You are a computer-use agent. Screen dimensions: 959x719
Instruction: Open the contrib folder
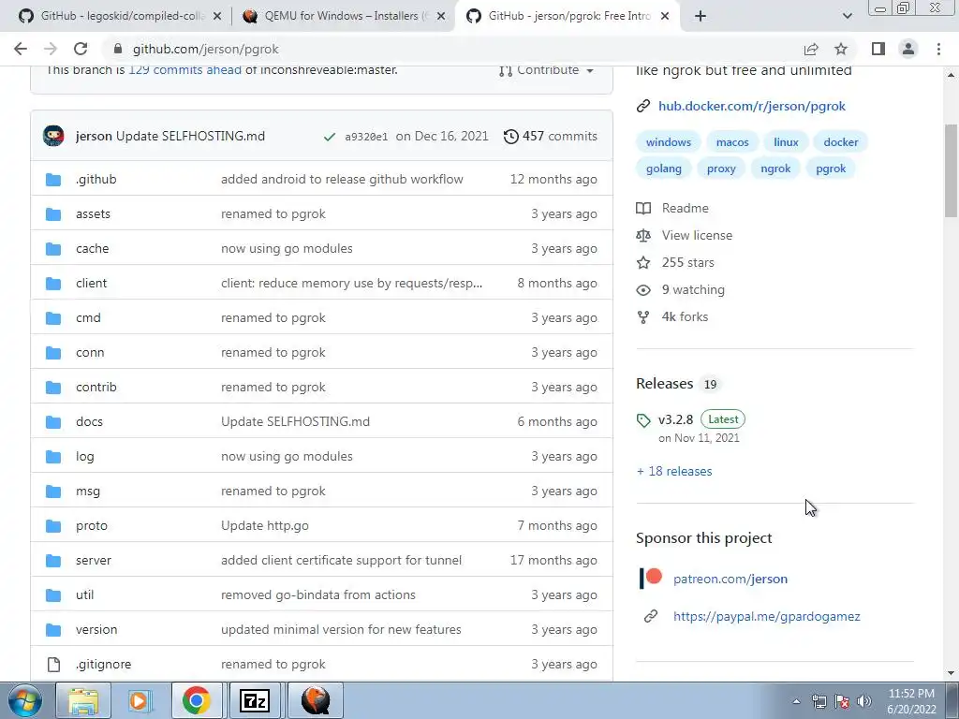coord(96,387)
